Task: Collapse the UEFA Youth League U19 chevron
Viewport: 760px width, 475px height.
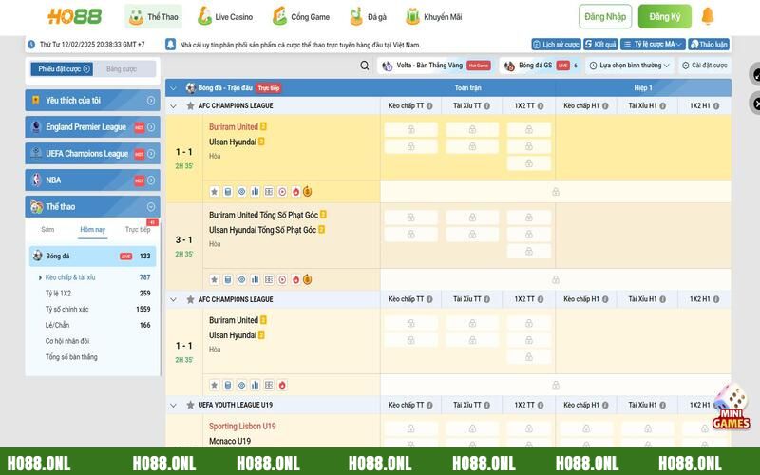Action: click(173, 405)
